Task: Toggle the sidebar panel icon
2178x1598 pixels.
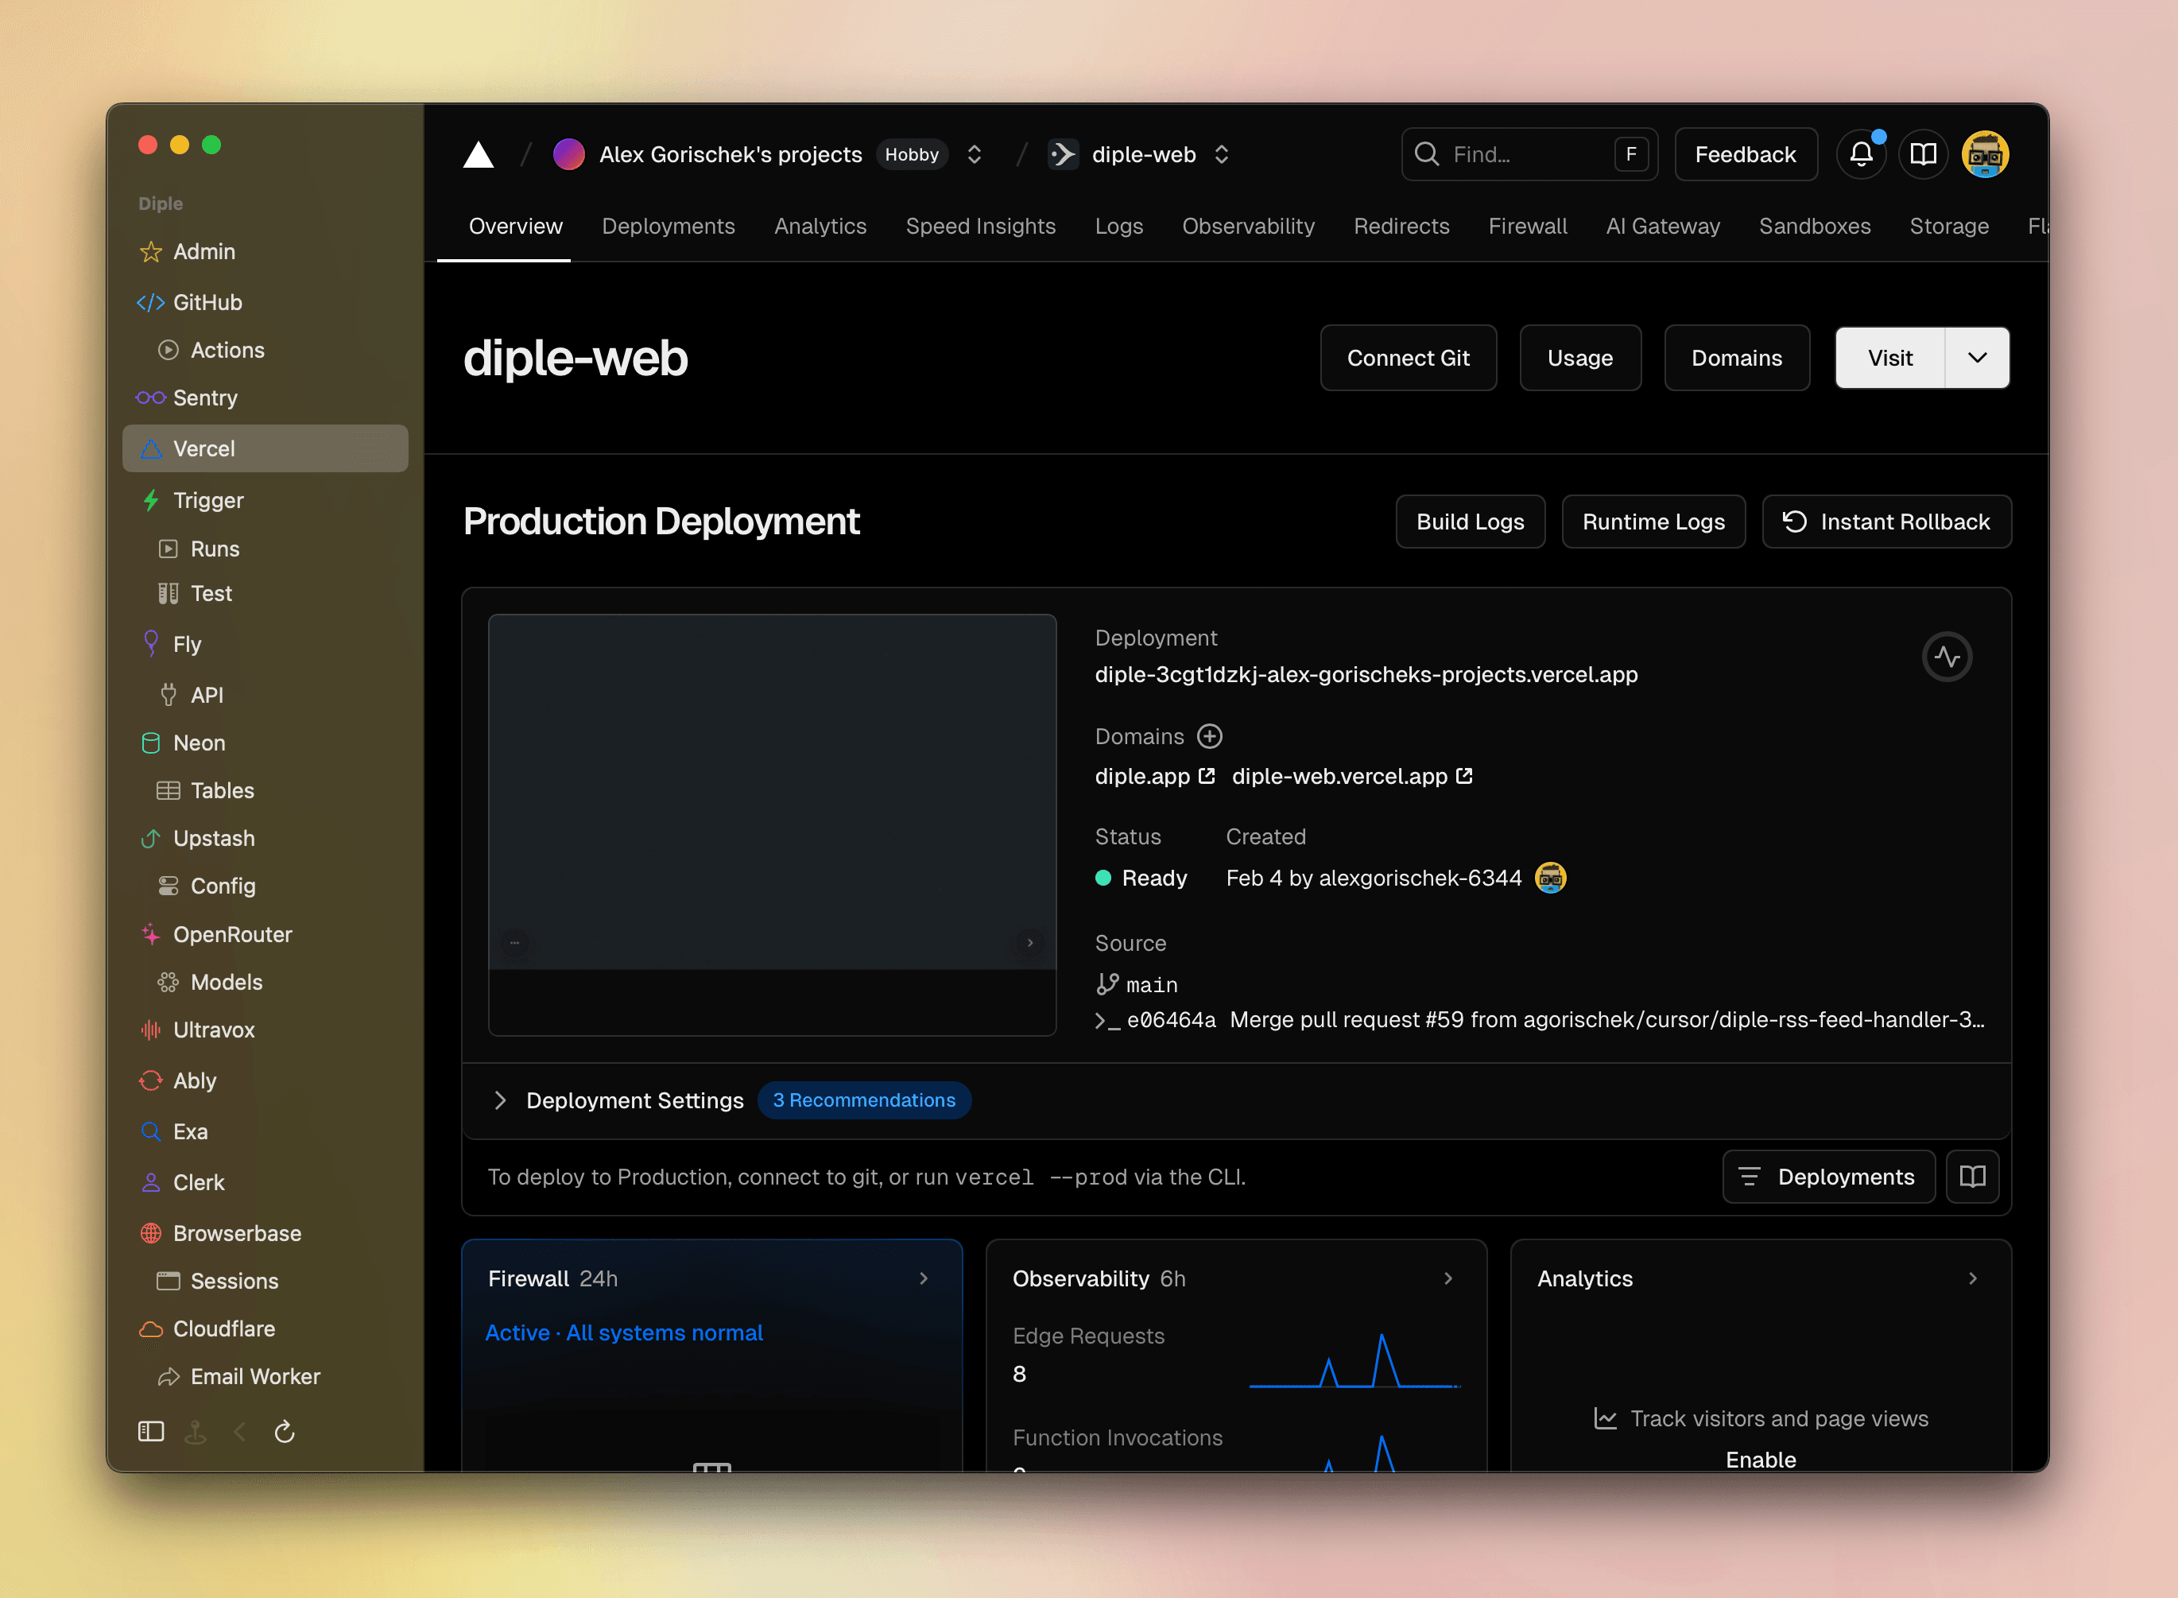Action: coord(150,1432)
